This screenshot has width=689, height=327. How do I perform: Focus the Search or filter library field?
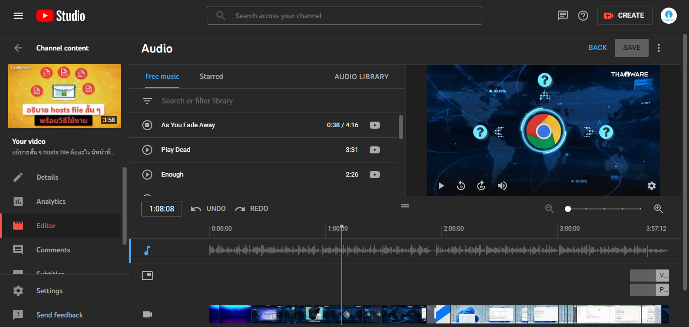point(275,101)
